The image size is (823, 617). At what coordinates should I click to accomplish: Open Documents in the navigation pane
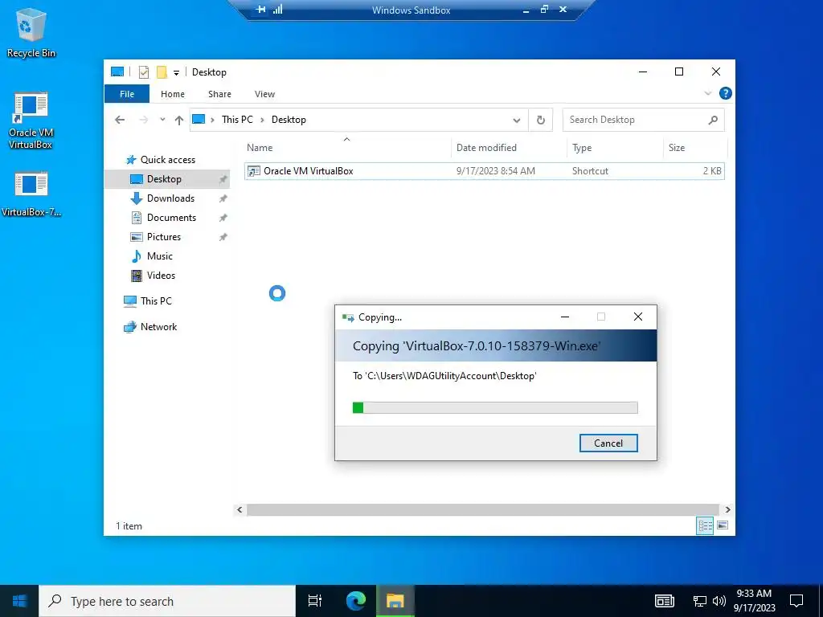171,218
